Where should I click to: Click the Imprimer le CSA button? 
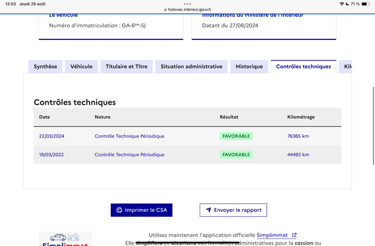(142, 210)
